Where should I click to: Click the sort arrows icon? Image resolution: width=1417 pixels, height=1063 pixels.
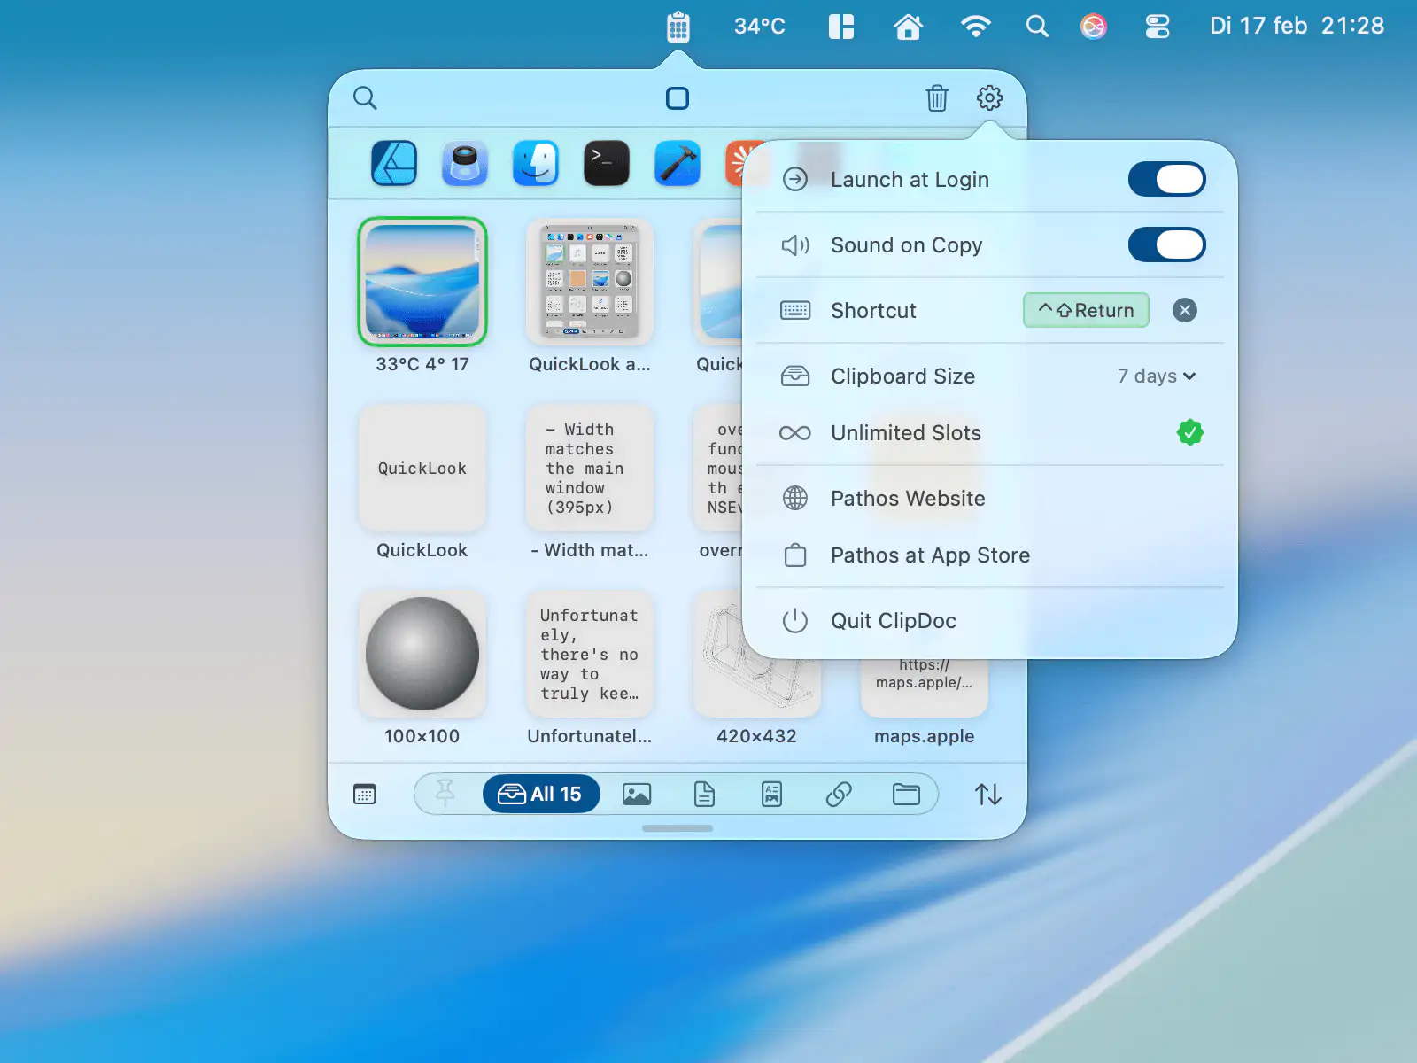click(x=988, y=795)
